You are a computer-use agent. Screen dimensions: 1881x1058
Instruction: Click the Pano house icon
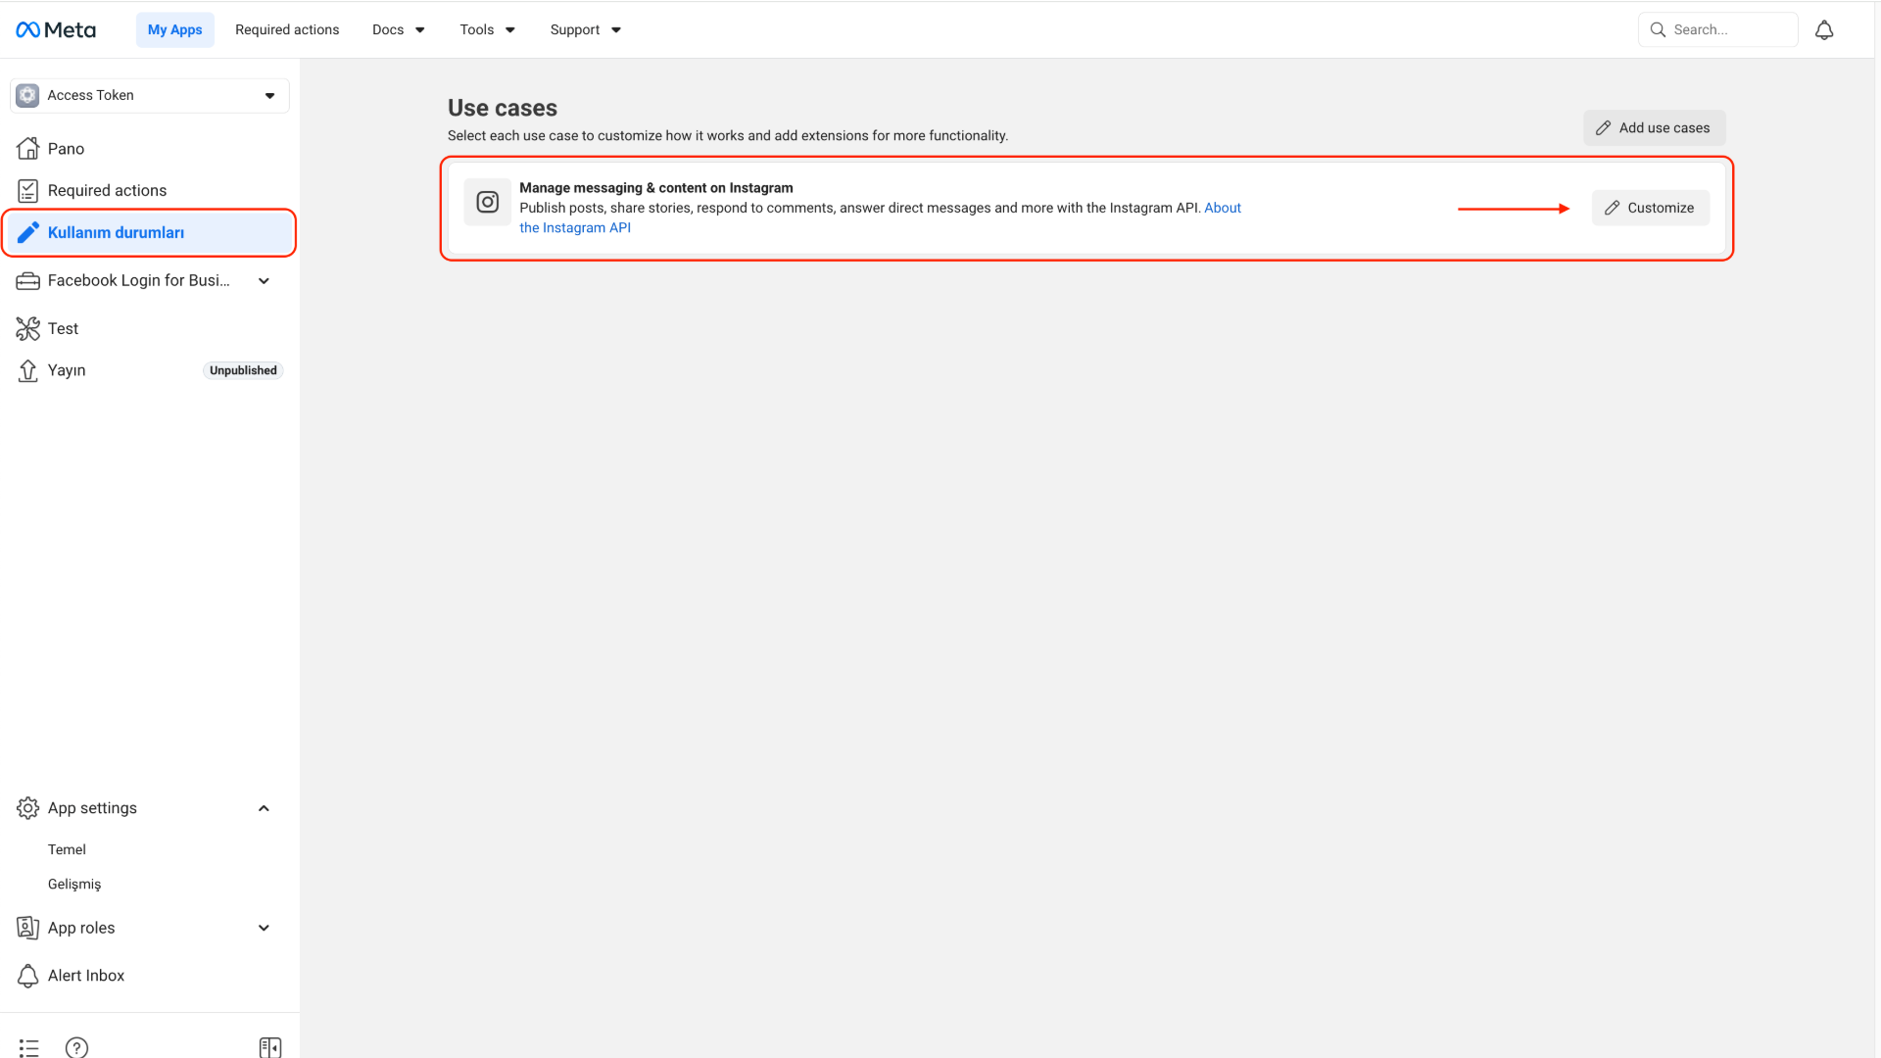coord(28,149)
